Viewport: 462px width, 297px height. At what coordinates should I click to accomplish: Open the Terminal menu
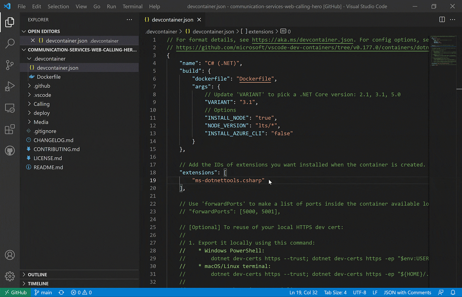click(x=132, y=6)
